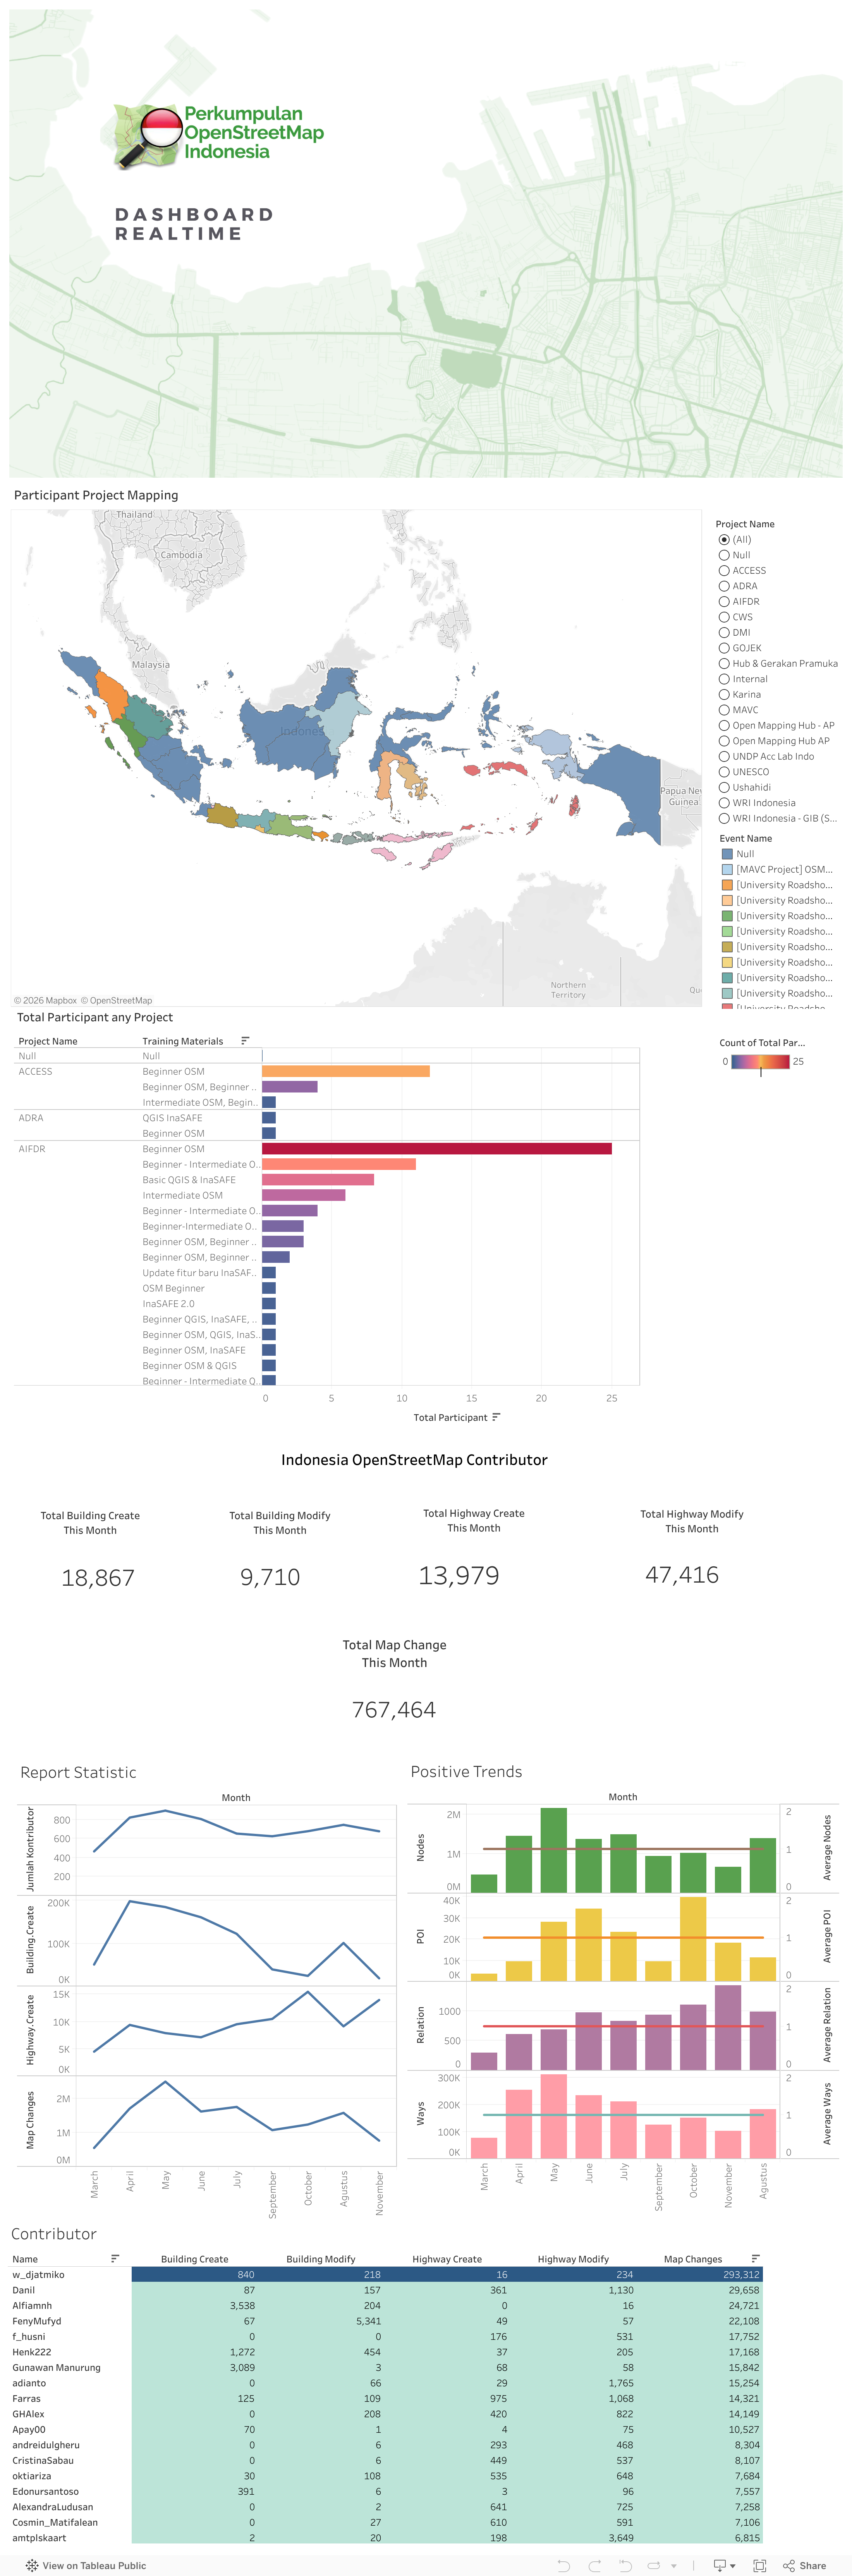Open the download dropdown icon
This screenshot has height=2576, width=852.
tap(723, 2565)
